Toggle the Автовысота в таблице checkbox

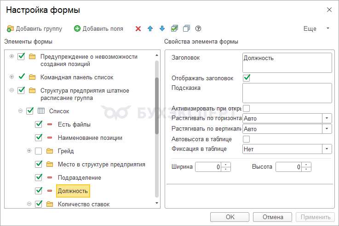[247, 139]
